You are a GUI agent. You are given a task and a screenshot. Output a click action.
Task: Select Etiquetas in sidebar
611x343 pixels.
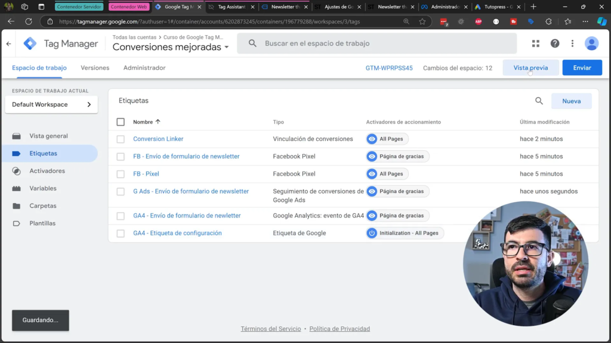(x=50, y=153)
